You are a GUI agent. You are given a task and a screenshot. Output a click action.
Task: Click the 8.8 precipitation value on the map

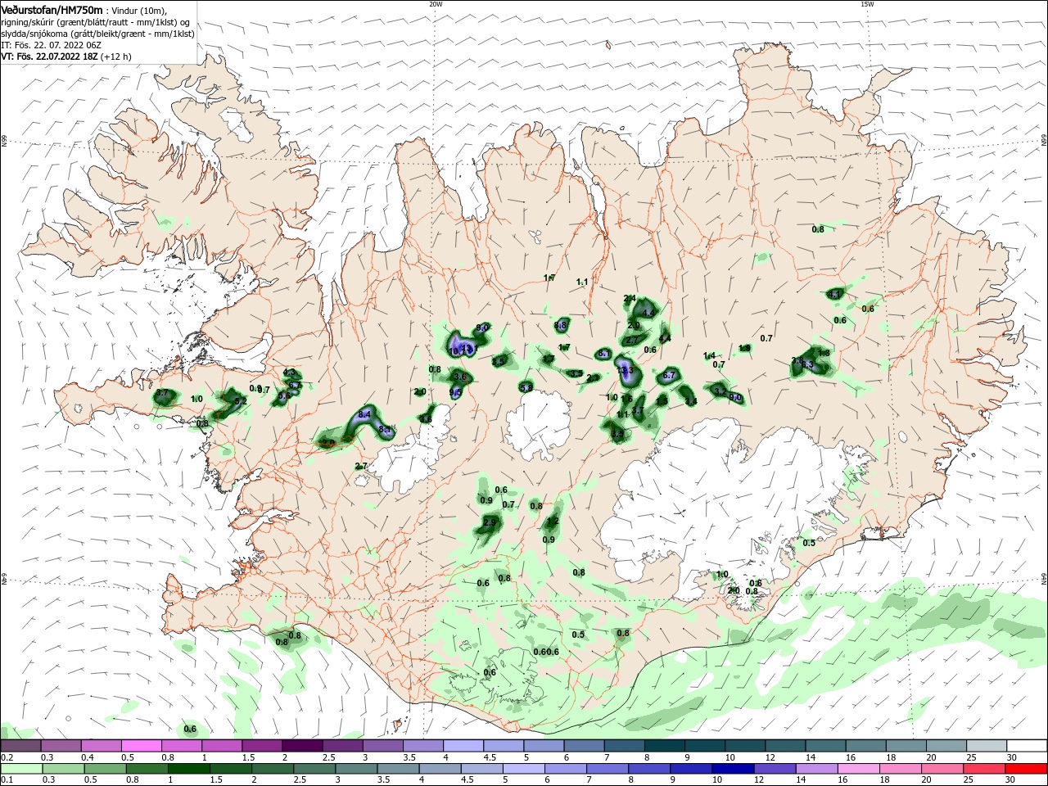point(560,325)
